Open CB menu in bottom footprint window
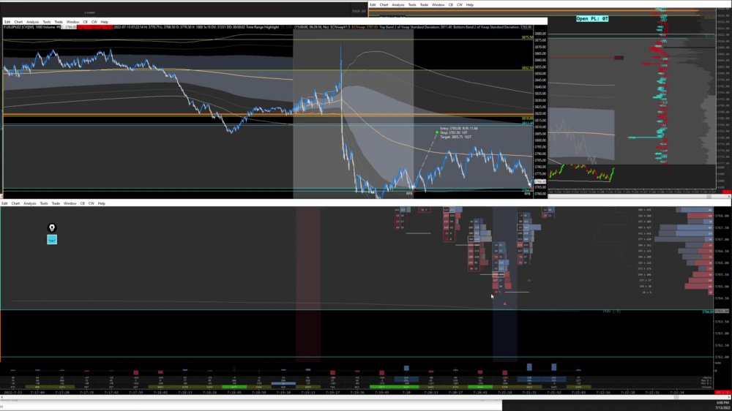 [83, 203]
